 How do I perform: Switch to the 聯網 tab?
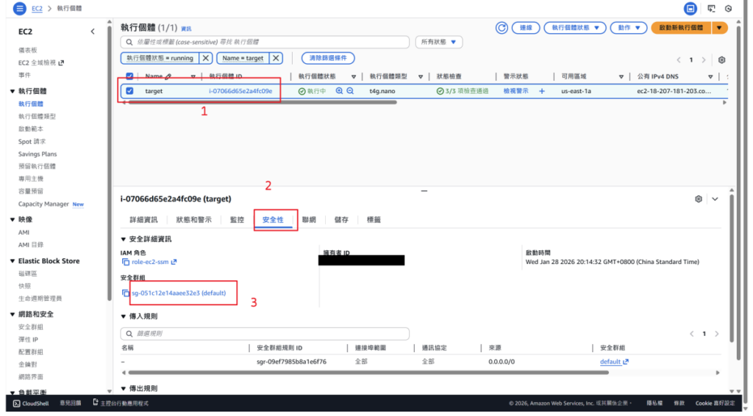coord(309,219)
